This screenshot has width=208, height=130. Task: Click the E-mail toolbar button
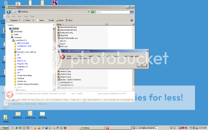(50, 20)
